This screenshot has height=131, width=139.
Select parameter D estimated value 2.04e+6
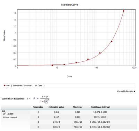[56, 127]
